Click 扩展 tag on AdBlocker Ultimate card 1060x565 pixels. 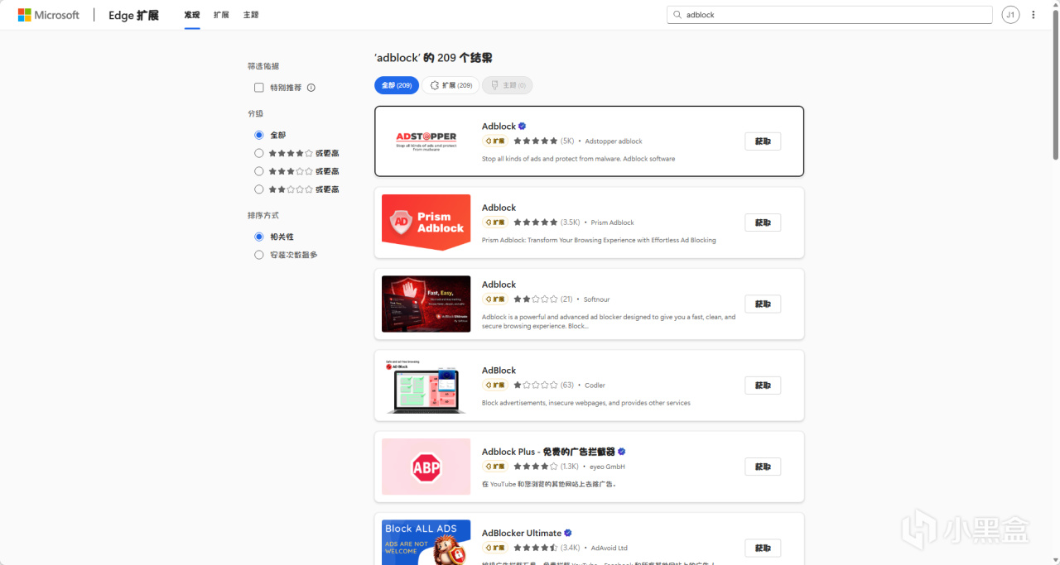point(495,548)
